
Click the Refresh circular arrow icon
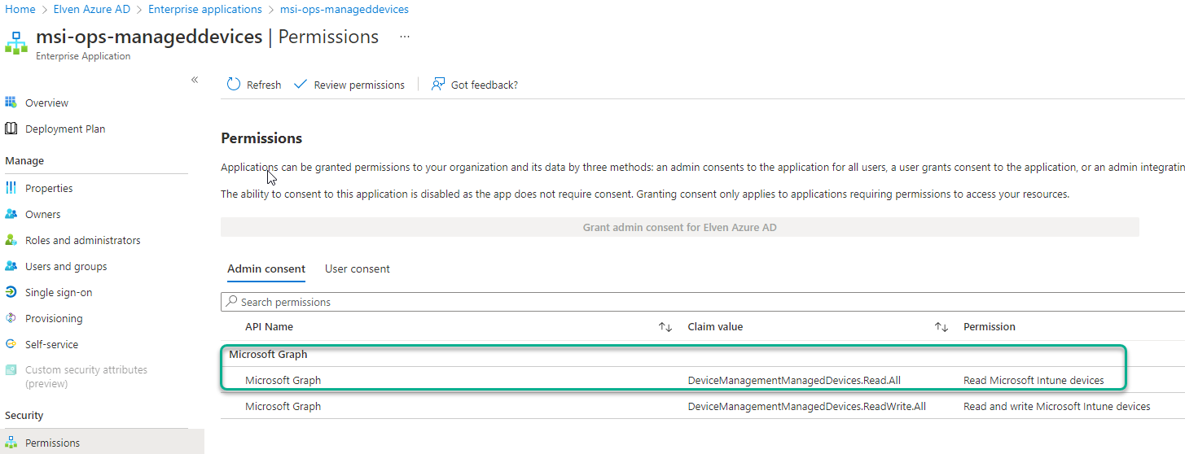point(234,84)
